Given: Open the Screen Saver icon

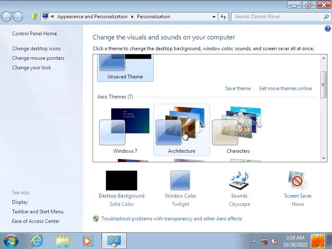Looking at the screenshot, I should 298,181.
